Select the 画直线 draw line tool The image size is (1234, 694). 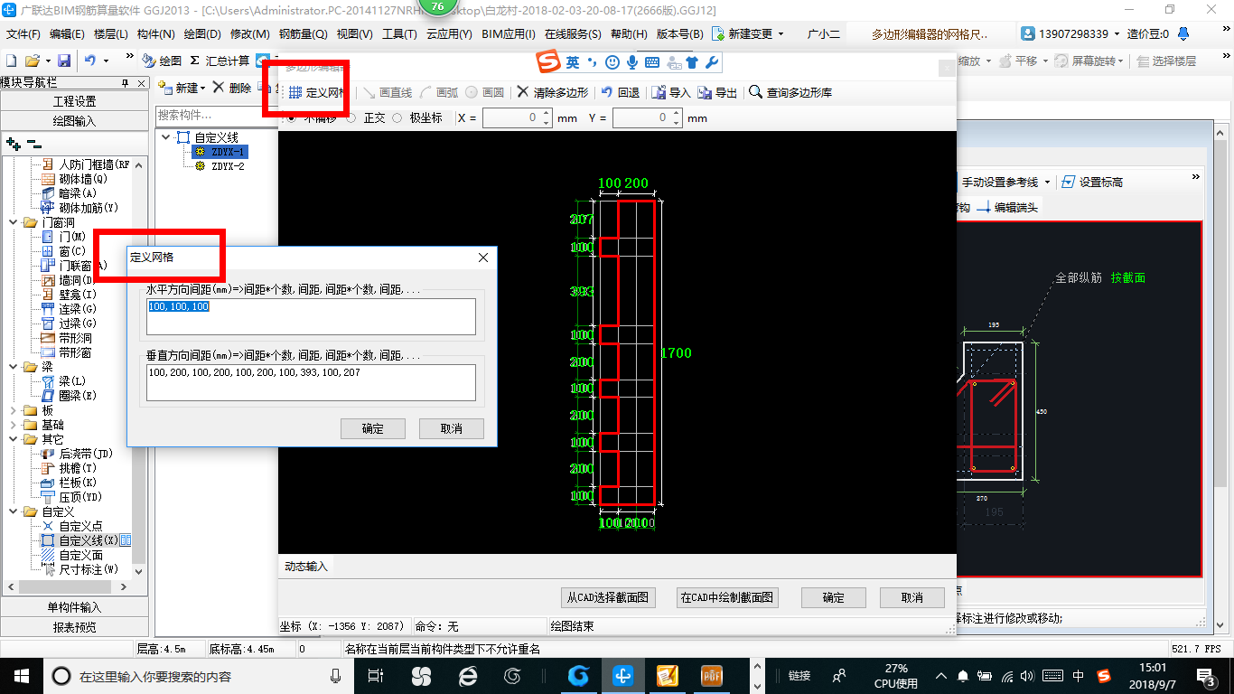tap(388, 92)
